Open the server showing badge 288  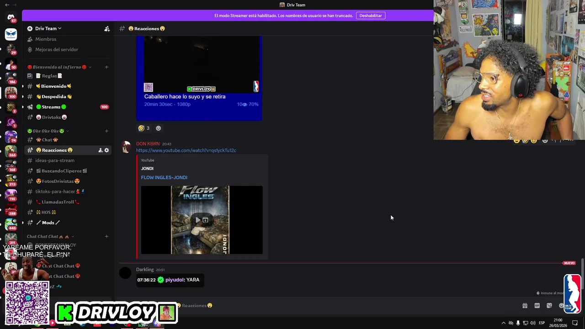(11, 210)
